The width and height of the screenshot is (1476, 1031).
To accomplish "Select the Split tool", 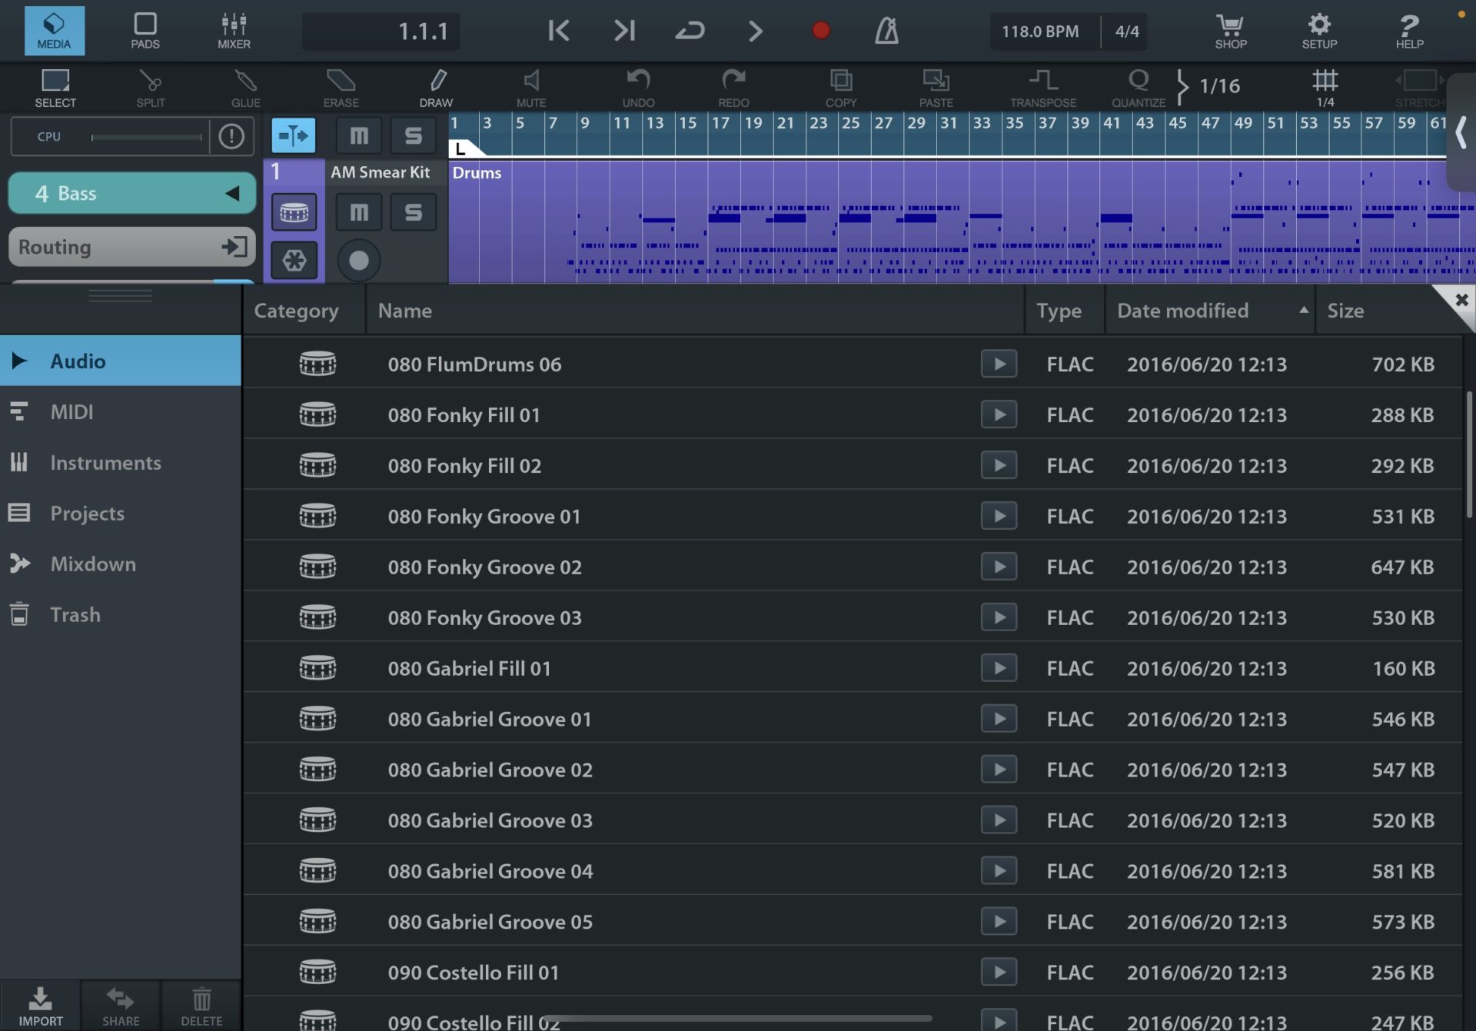I will point(150,87).
